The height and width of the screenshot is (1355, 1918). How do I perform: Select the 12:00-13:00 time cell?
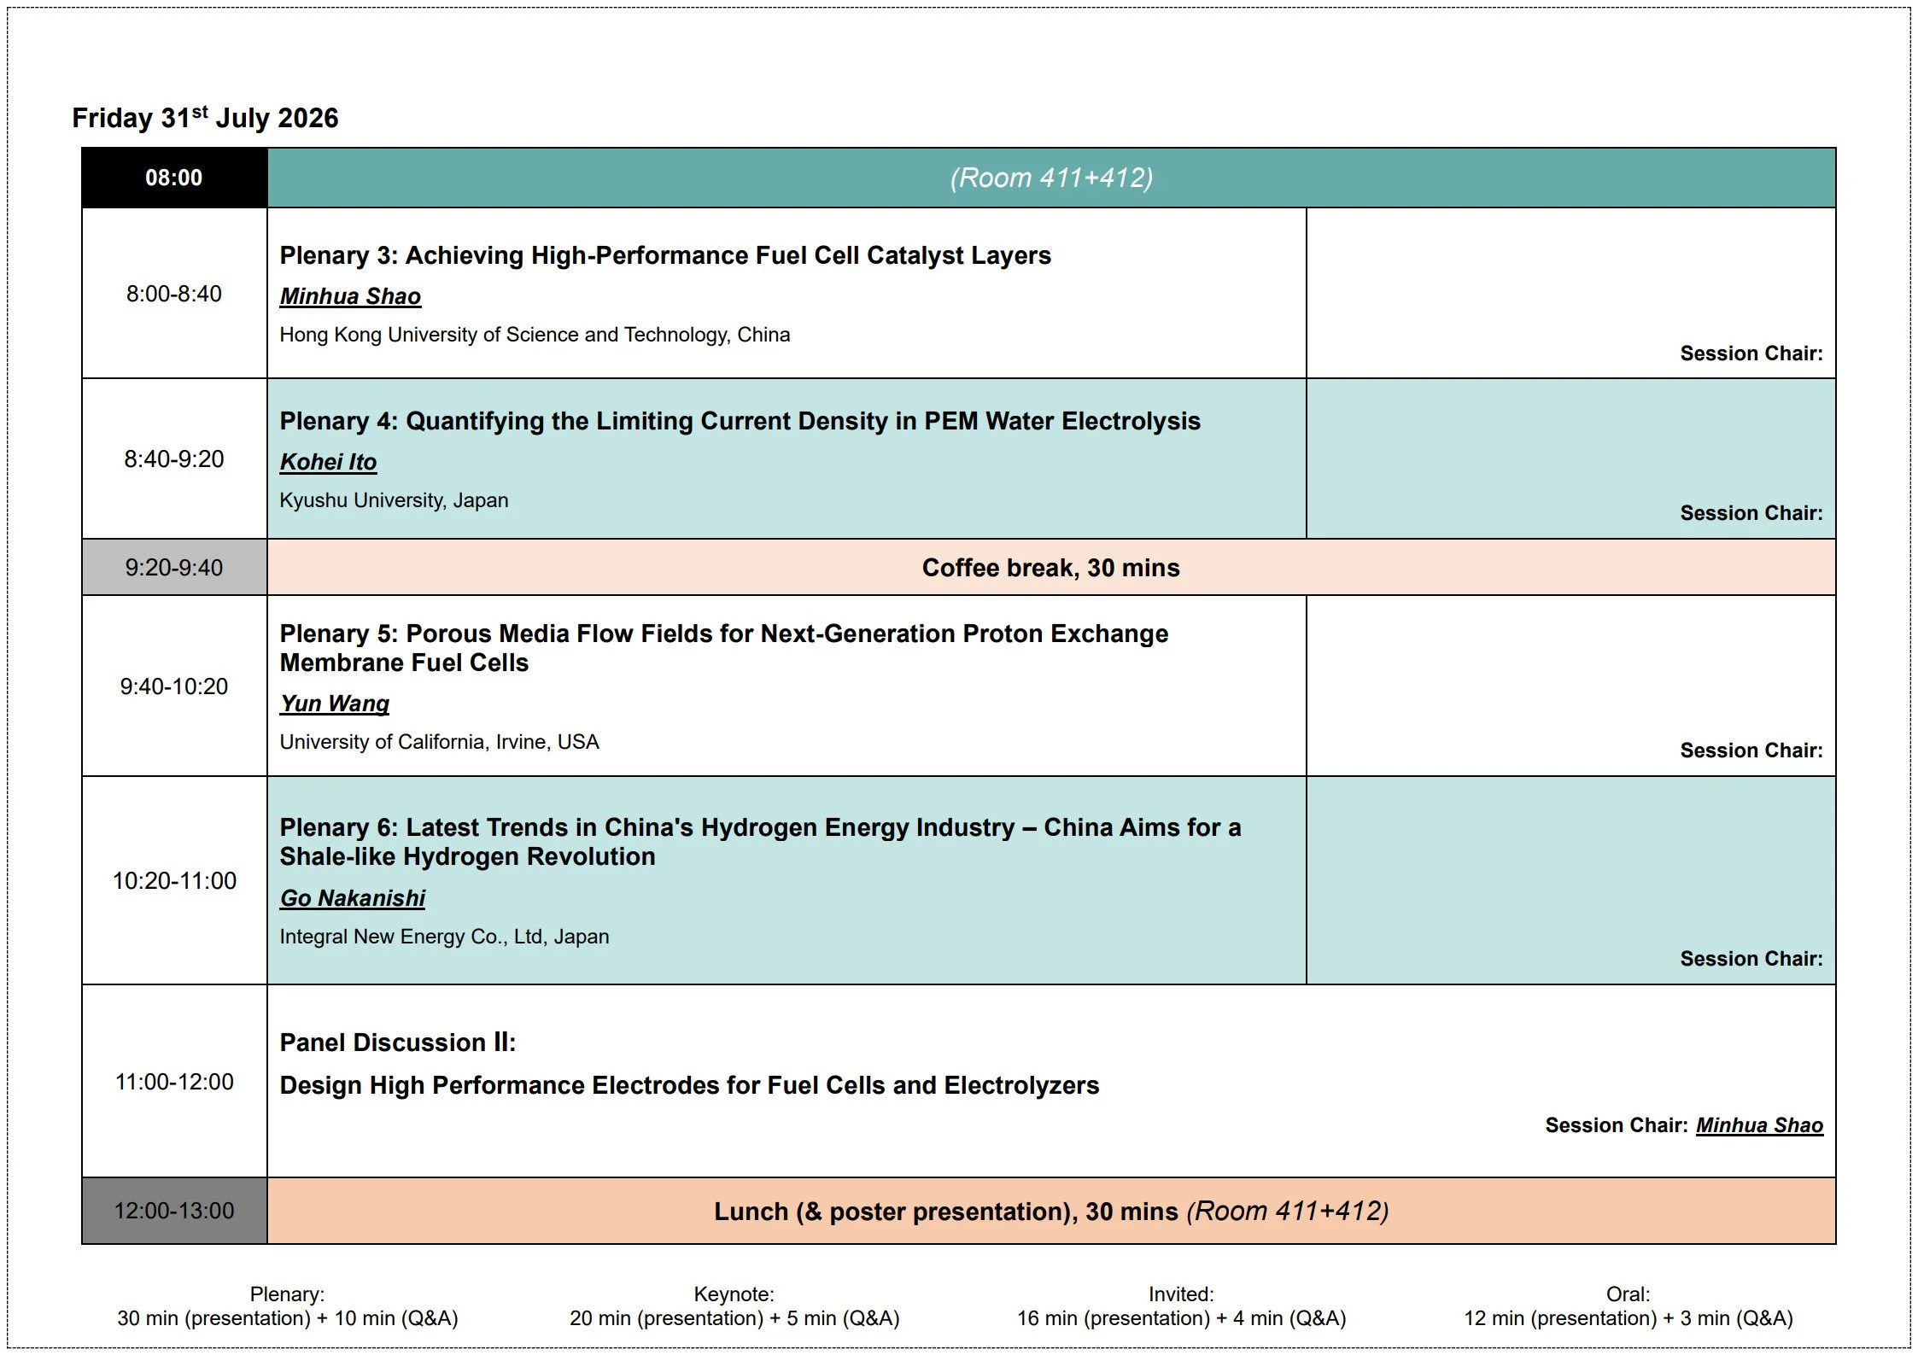coord(174,1211)
